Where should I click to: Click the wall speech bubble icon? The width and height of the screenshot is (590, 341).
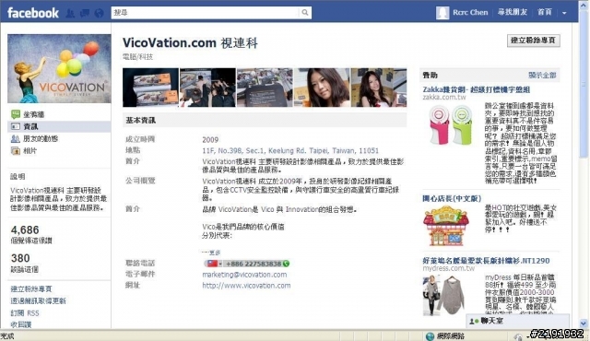pos(16,114)
